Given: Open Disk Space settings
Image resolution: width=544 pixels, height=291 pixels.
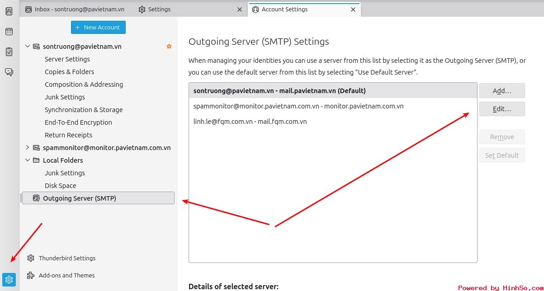Looking at the screenshot, I should 60,186.
